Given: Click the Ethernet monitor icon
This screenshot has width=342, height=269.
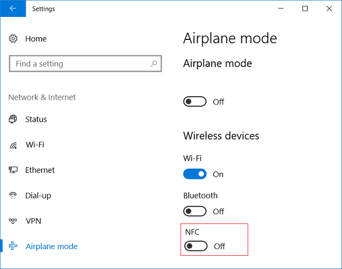Looking at the screenshot, I should 13,170.
